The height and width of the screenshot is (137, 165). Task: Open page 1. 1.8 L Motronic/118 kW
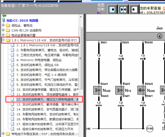(47, 45)
